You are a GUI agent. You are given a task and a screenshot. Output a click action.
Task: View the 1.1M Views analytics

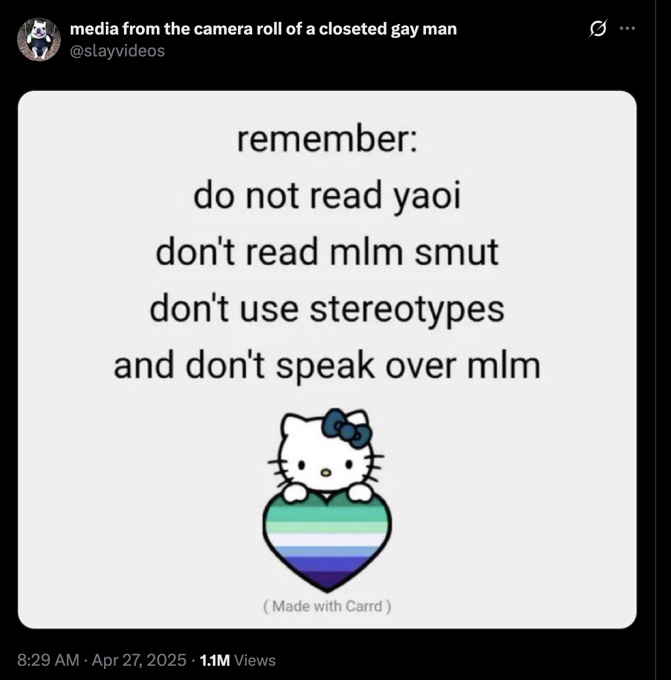[x=237, y=660]
